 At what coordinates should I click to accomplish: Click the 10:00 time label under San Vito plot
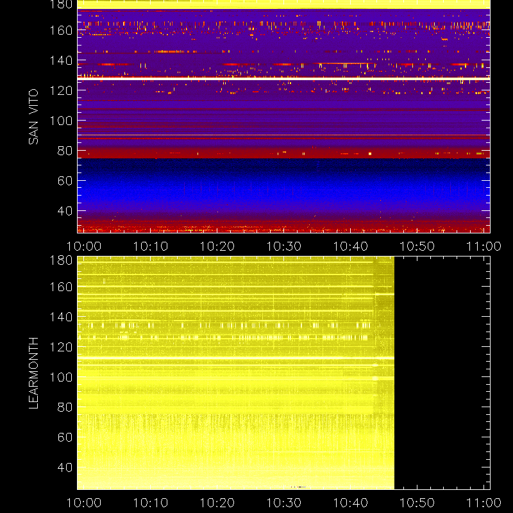click(84, 246)
